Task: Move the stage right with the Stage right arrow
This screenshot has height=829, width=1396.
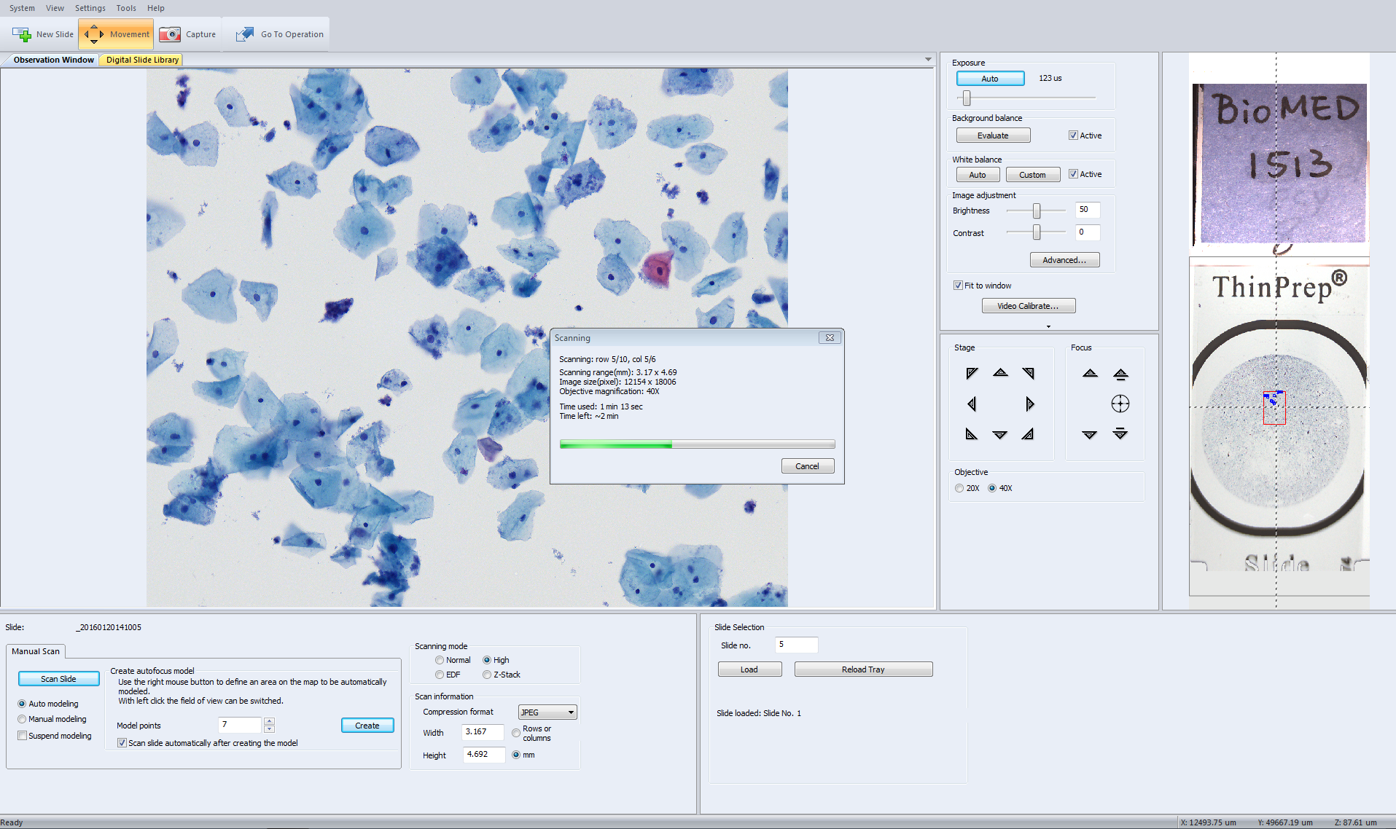Action: point(1029,404)
